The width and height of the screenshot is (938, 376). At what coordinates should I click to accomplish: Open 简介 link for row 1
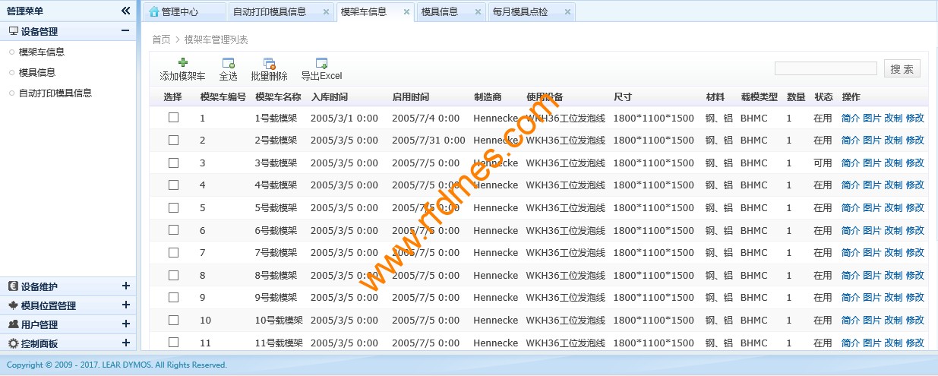[x=851, y=118]
